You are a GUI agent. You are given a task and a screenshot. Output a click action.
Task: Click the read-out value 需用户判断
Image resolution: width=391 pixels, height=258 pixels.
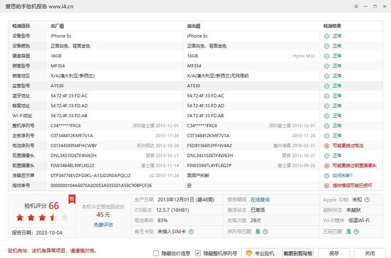tap(198, 175)
